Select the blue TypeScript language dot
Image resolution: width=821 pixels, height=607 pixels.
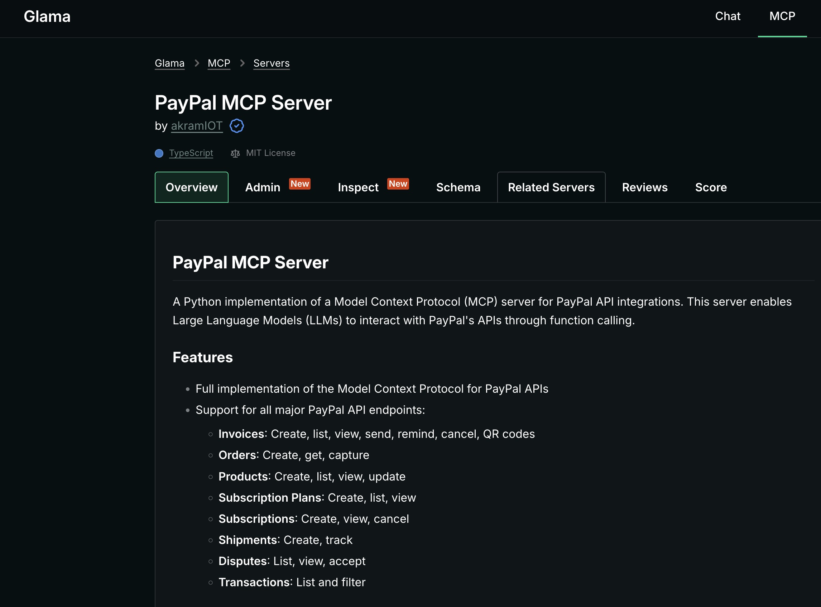(x=159, y=153)
